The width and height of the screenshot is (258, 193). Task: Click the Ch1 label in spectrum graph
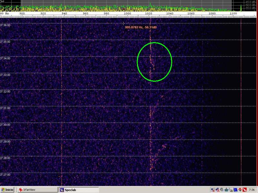[2, 2]
